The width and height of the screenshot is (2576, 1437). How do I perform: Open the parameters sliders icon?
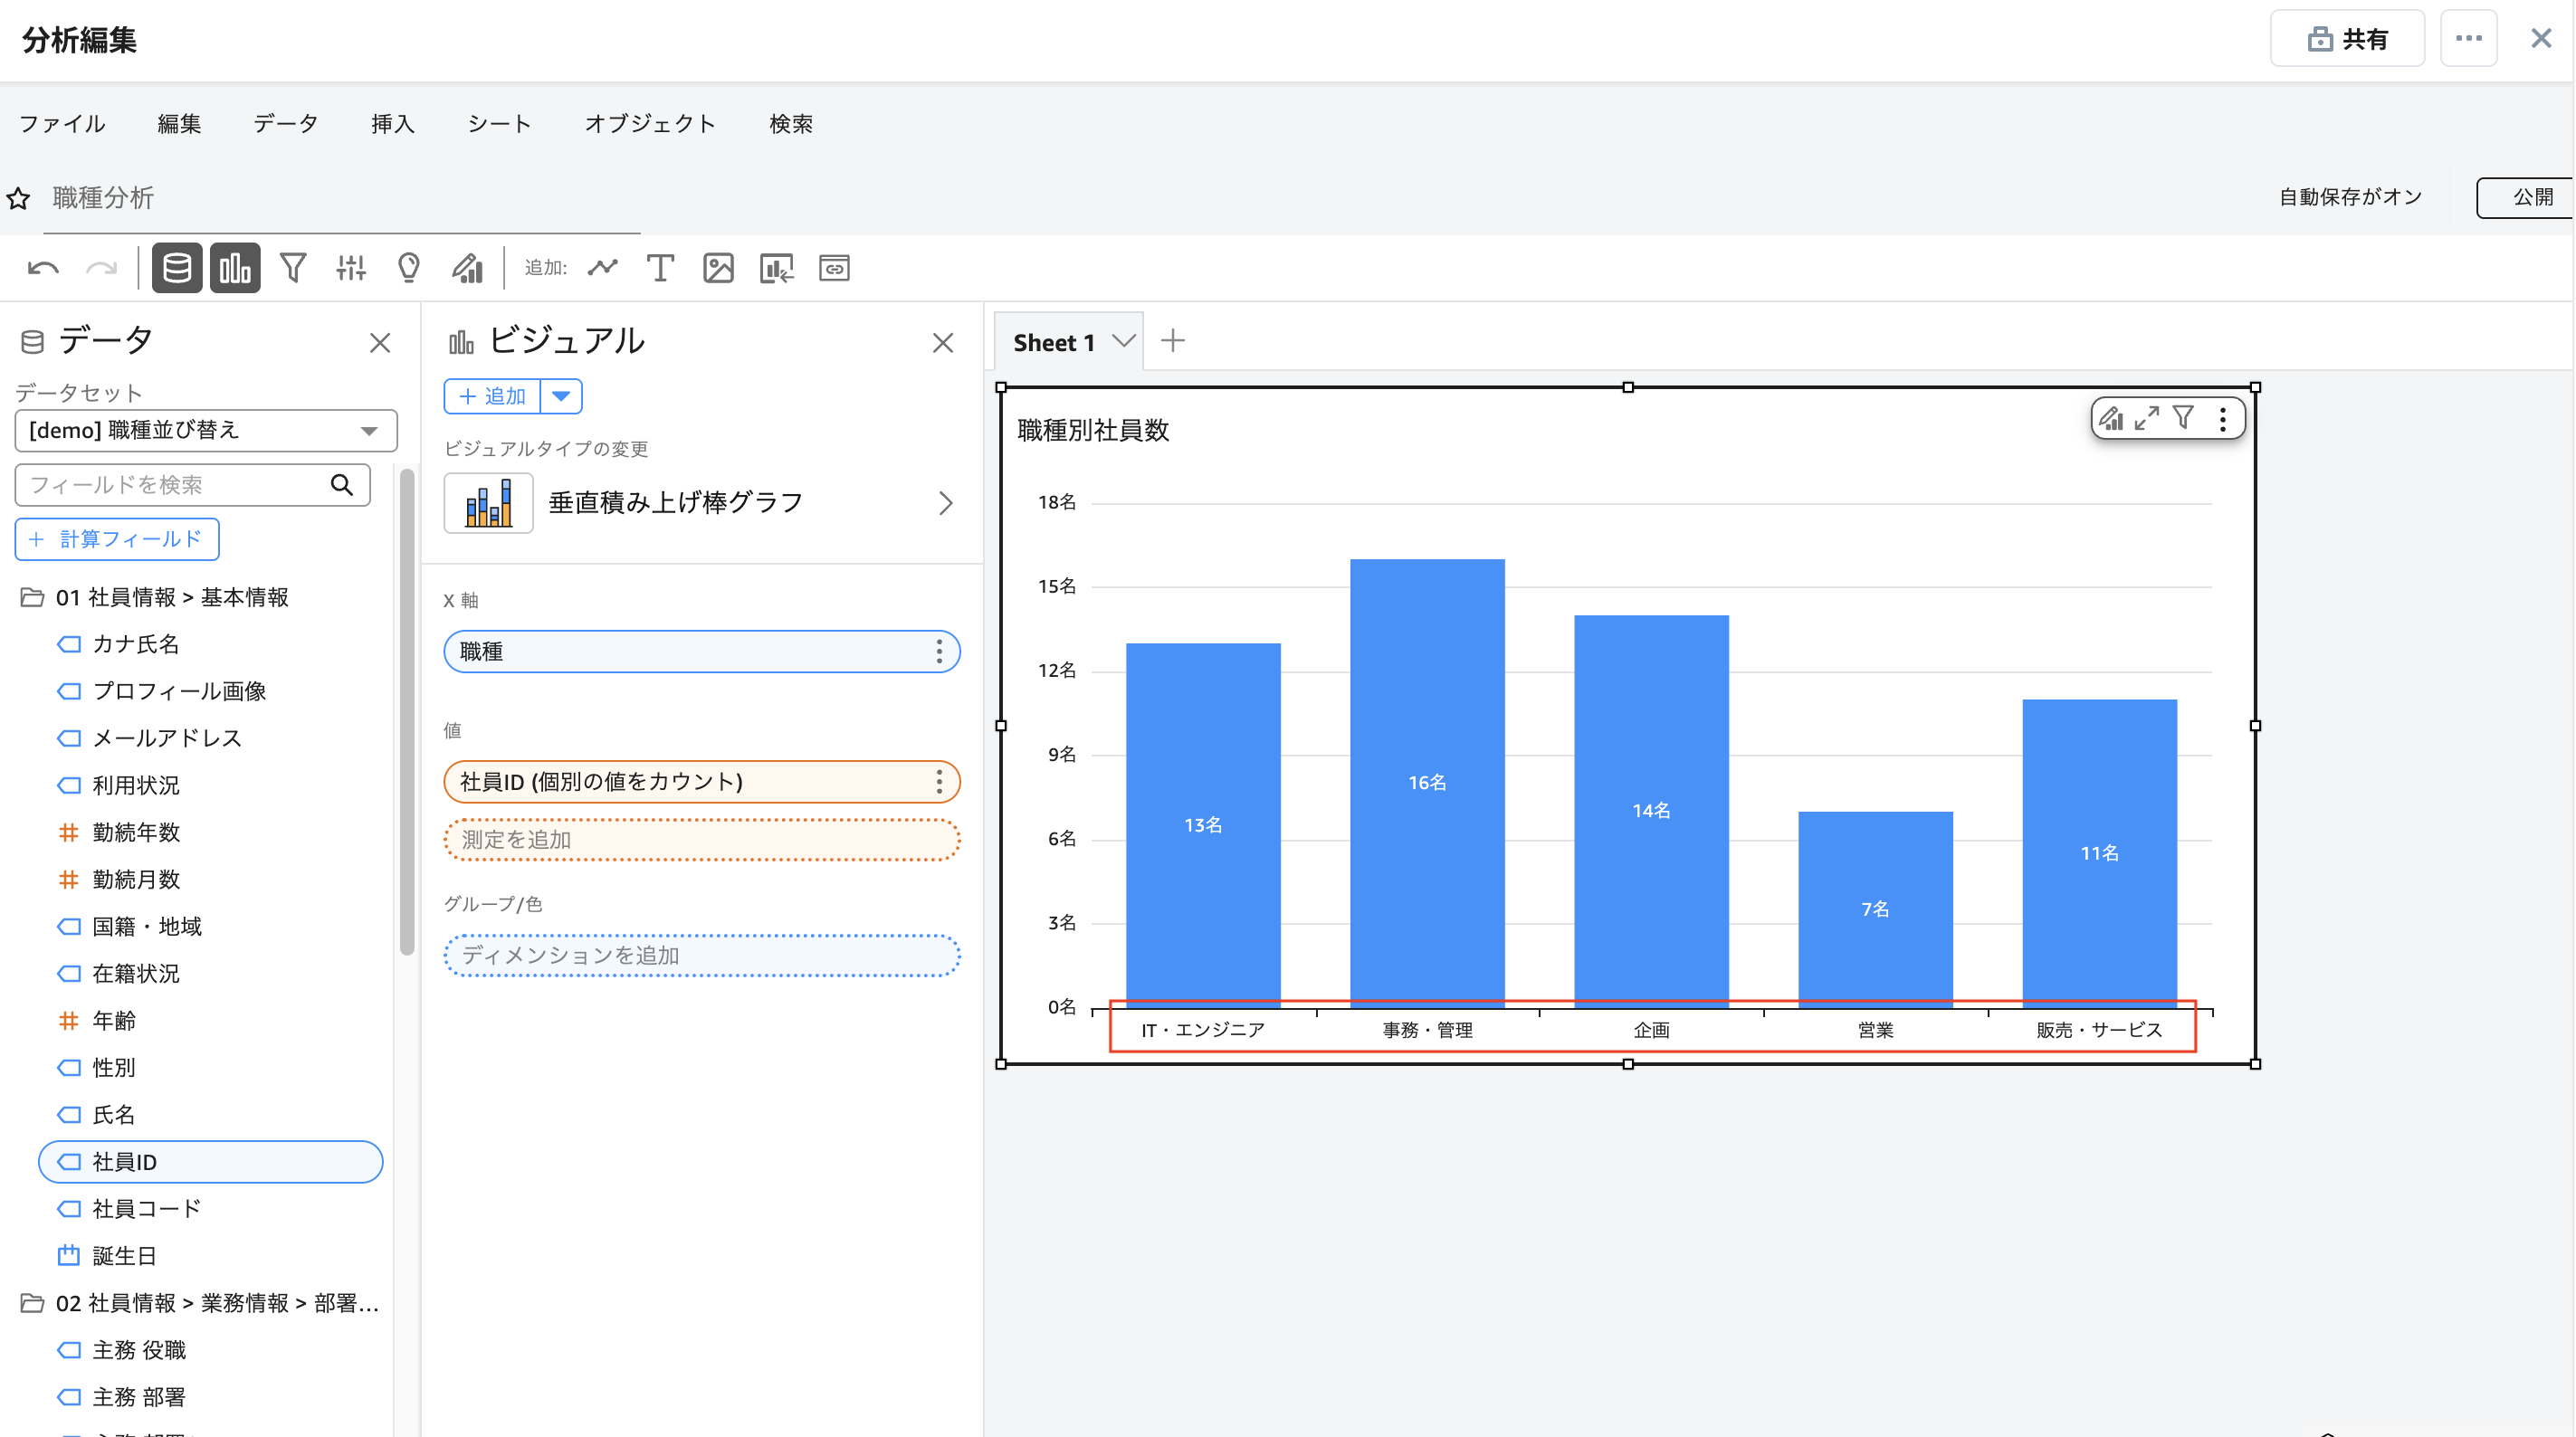(x=351, y=268)
